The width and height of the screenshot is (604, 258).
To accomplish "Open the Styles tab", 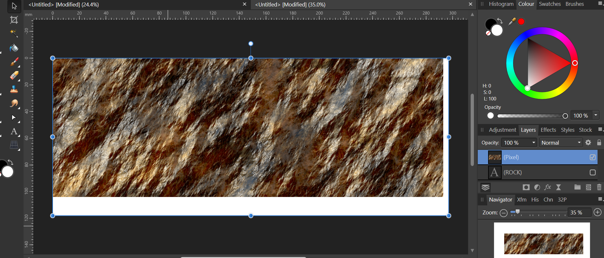I will (x=568, y=130).
